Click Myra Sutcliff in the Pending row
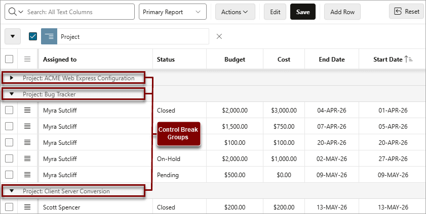The image size is (426, 214). coord(60,175)
